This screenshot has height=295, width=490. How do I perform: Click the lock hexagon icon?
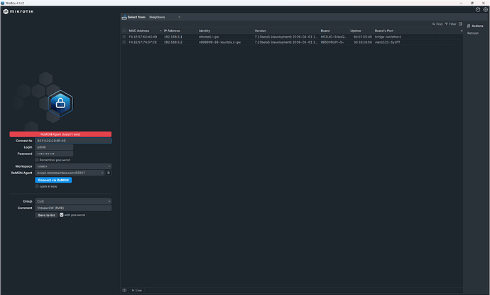[x=60, y=103]
